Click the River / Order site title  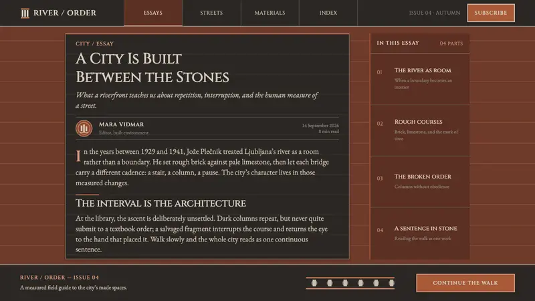[x=65, y=13]
